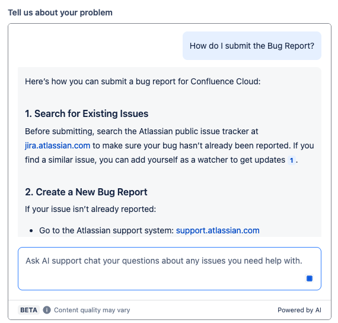This screenshot has height=323, width=338.
Task: Click the 'Search for Existing Issues' heading
Action: tap(87, 113)
